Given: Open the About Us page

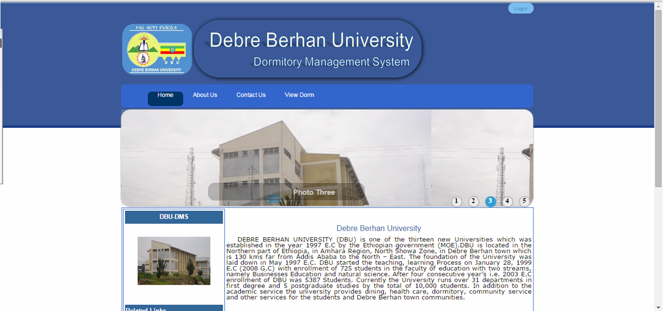Looking at the screenshot, I should [x=205, y=95].
